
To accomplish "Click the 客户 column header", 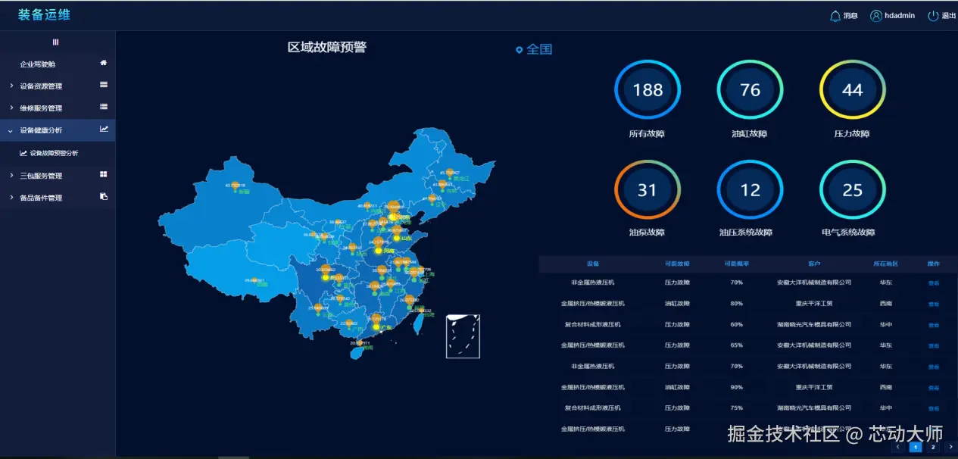I will (x=814, y=264).
